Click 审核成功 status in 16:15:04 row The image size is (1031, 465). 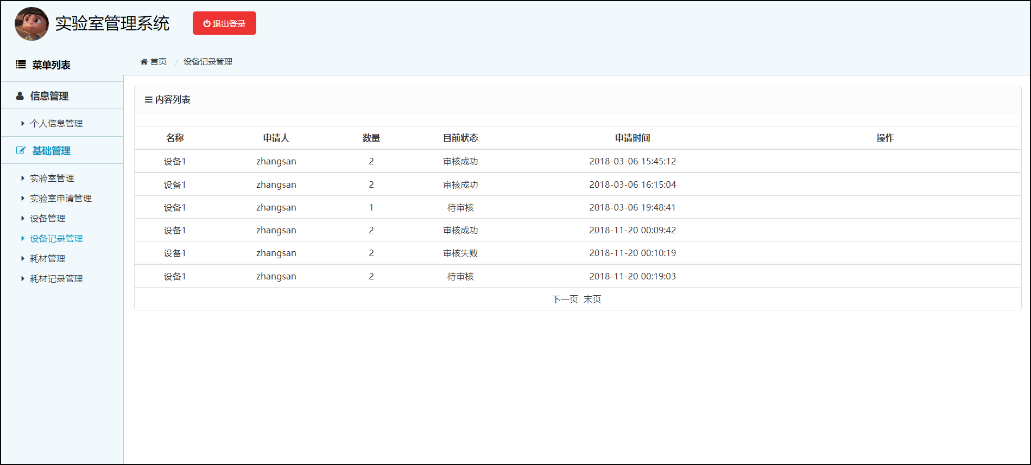(x=460, y=185)
